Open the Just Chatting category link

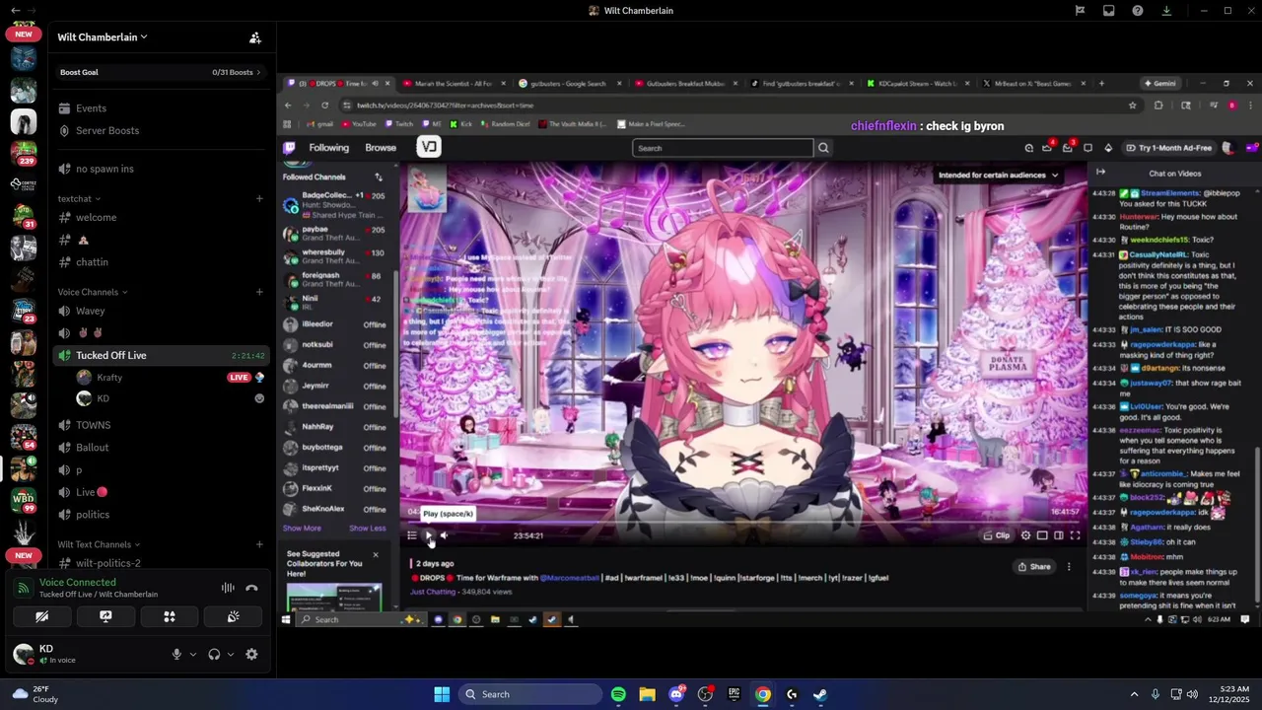433,592
